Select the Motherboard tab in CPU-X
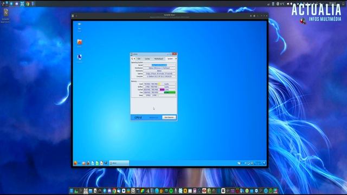347x195 pixels. [x=158, y=59]
